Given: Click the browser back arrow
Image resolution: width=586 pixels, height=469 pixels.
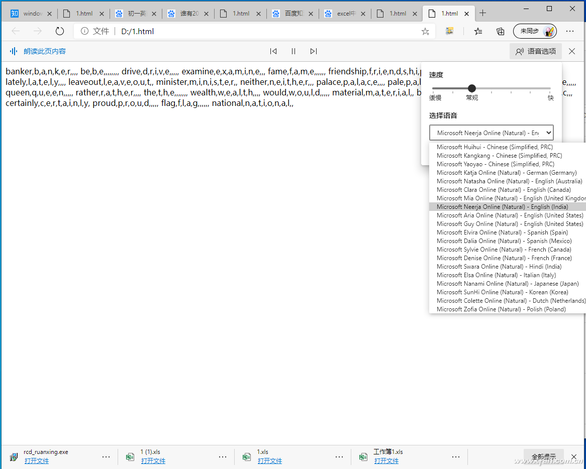Looking at the screenshot, I should [x=16, y=31].
